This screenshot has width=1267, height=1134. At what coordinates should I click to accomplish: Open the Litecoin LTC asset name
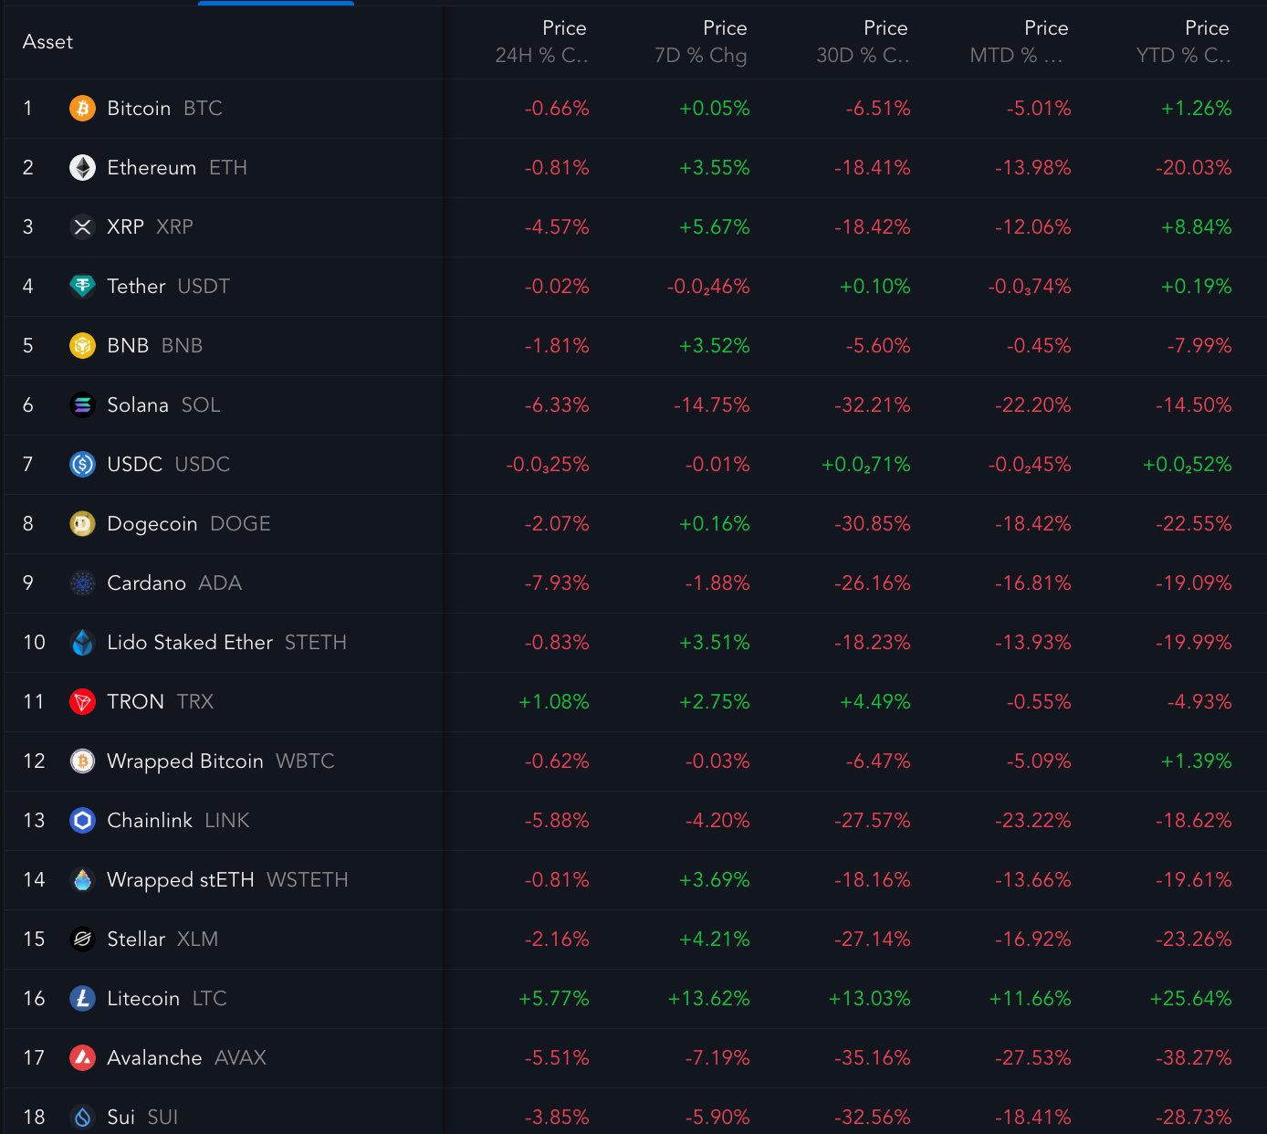[167, 999]
